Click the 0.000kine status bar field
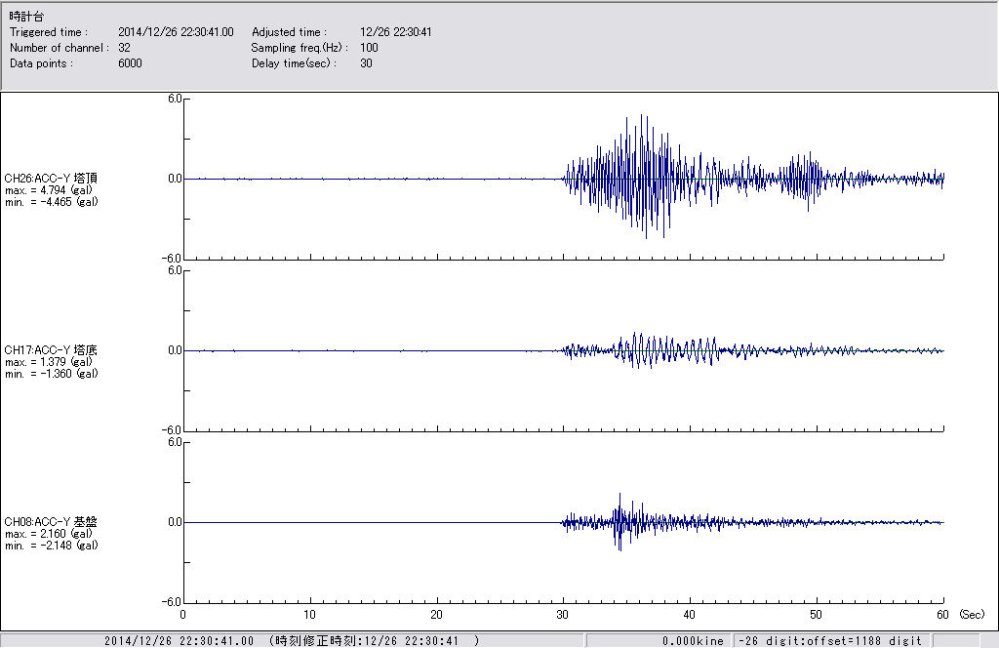 coord(693,641)
